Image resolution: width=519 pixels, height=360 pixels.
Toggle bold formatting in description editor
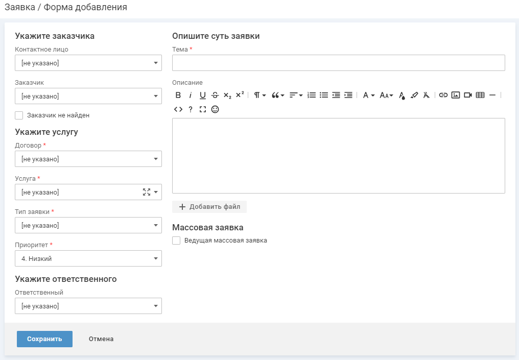click(178, 95)
